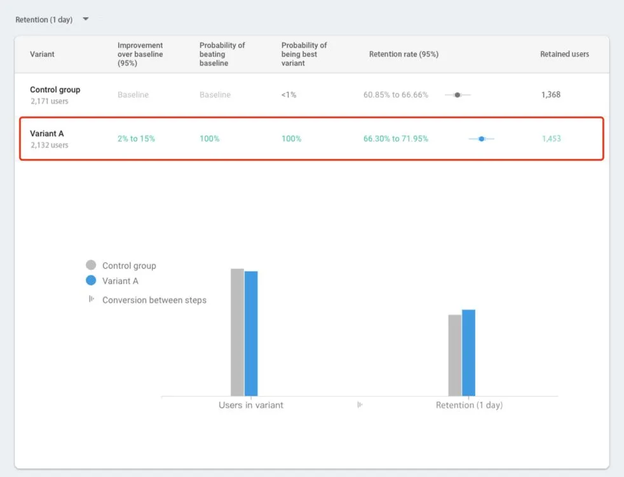Click the gray Control group legend dot
The image size is (624, 477).
[91, 265]
